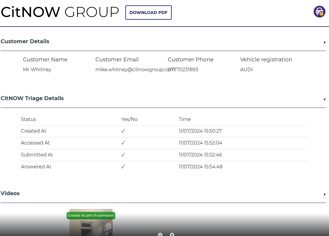Click the checkmark in the Created At row
The image size is (329, 236).
pos(123,131)
